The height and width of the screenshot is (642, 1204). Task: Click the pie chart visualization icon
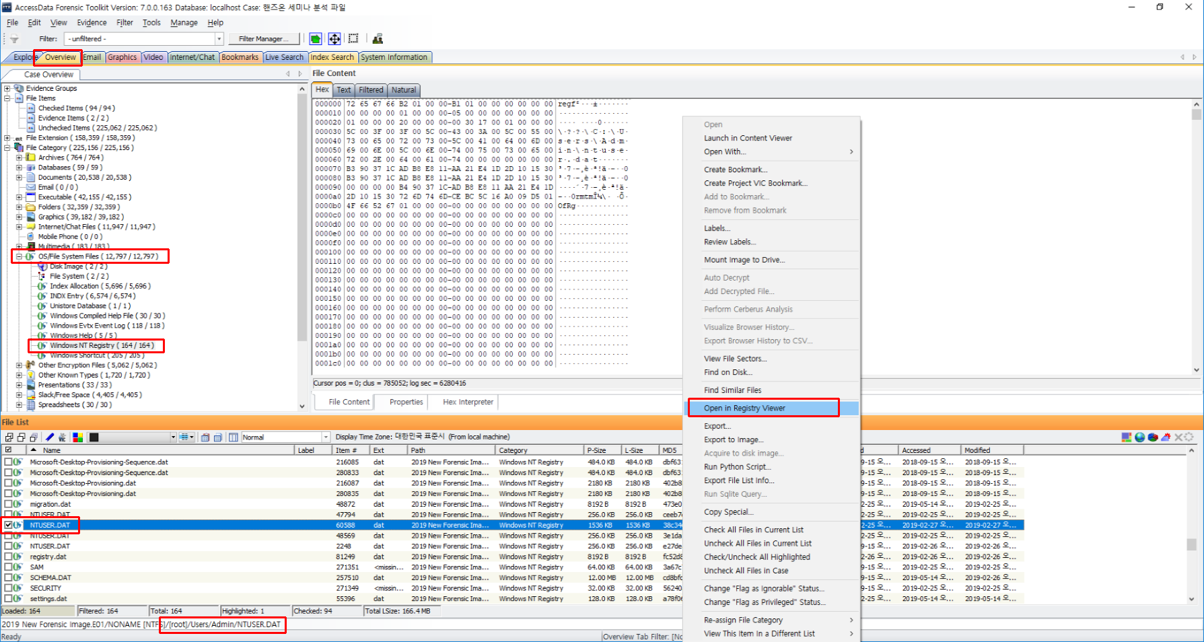[x=1153, y=437]
